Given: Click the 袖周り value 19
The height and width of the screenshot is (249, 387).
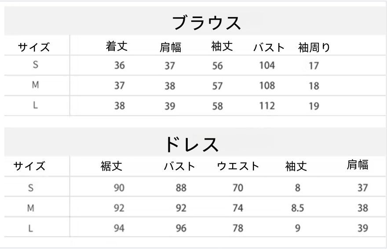Looking at the screenshot, I should tap(314, 106).
